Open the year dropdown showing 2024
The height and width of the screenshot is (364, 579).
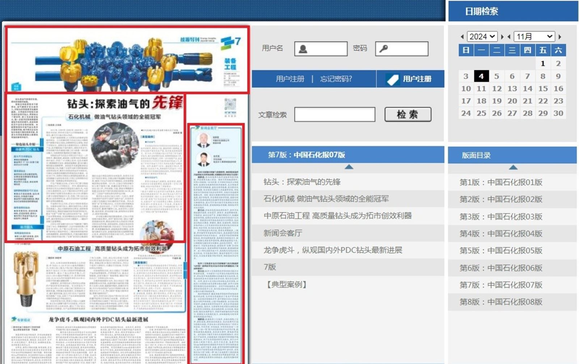point(482,37)
